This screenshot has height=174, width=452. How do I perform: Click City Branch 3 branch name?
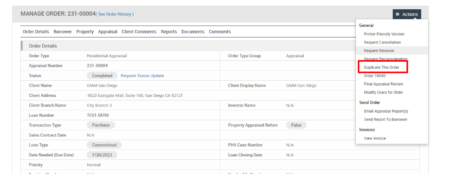[x=99, y=105]
